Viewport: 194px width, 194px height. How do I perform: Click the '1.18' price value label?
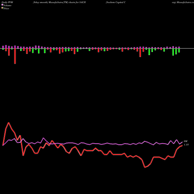[186, 145]
